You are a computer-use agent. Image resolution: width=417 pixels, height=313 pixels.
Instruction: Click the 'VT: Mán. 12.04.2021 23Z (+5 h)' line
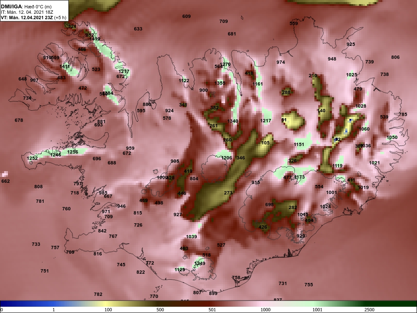click(33, 18)
